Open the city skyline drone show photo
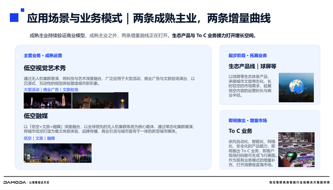 [x=48, y=101]
